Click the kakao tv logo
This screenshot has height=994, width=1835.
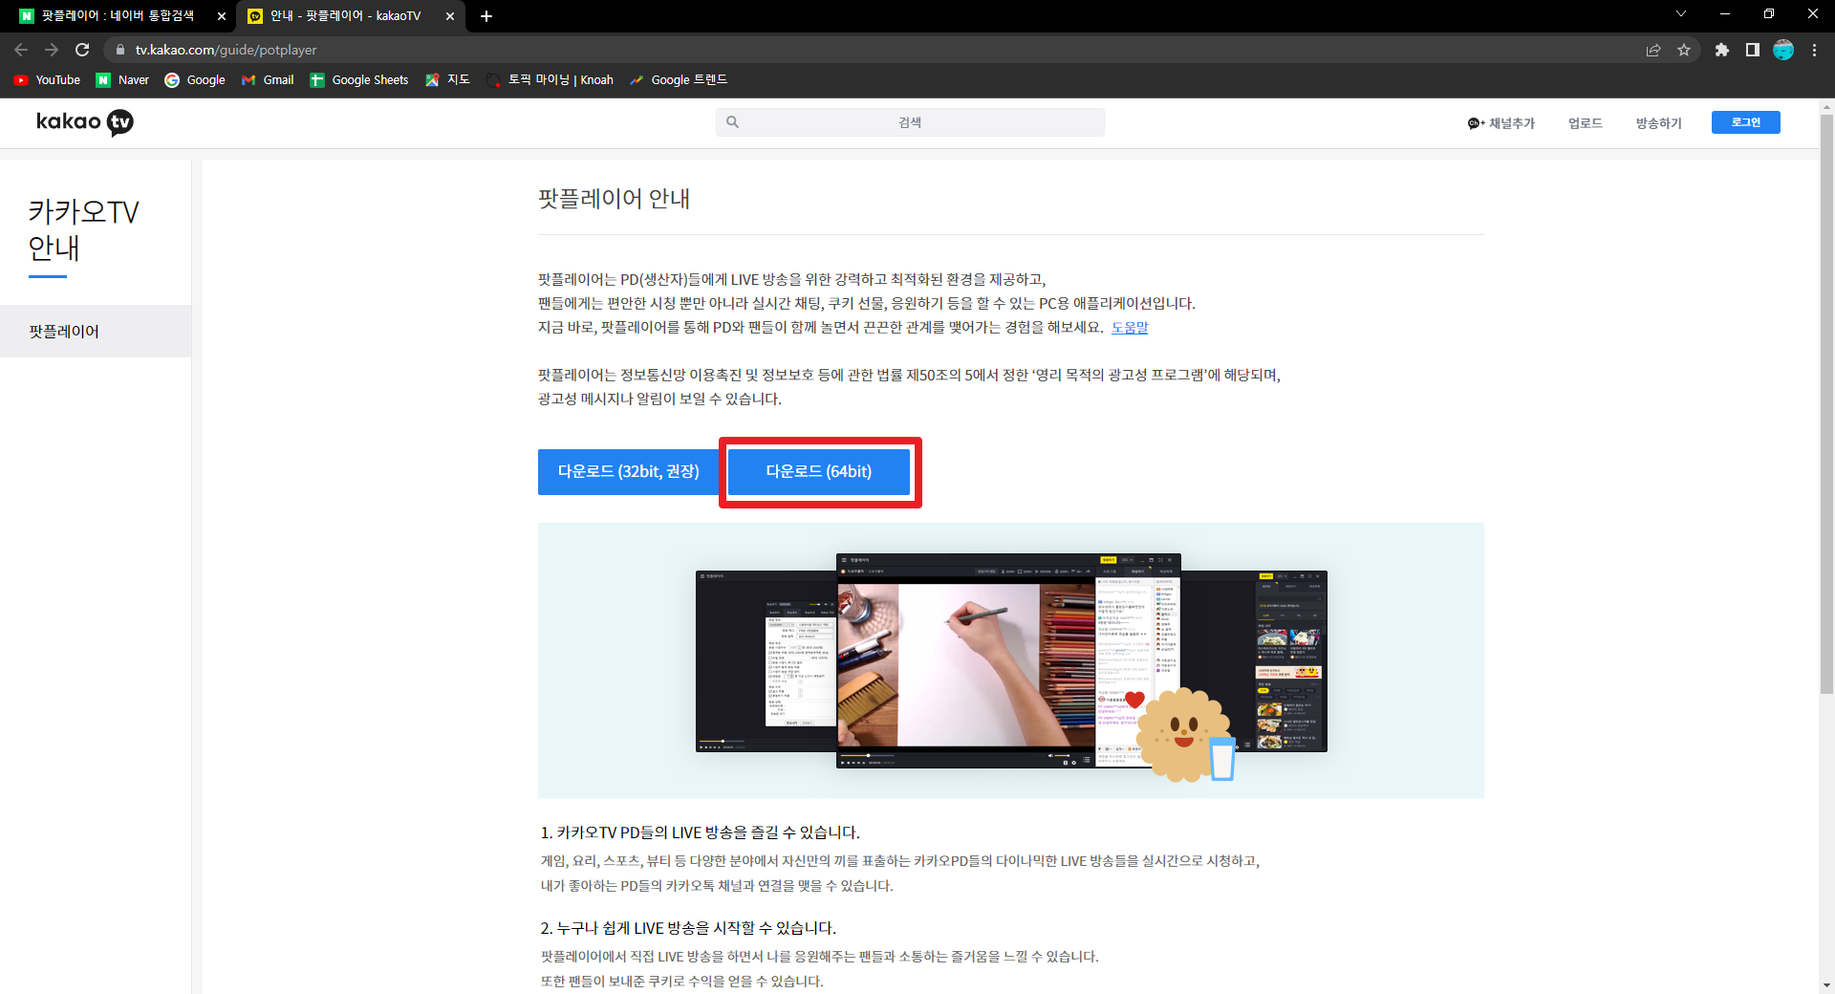coord(85,122)
